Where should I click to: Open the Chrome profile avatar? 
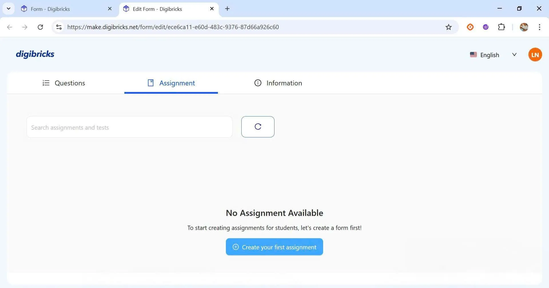524,27
